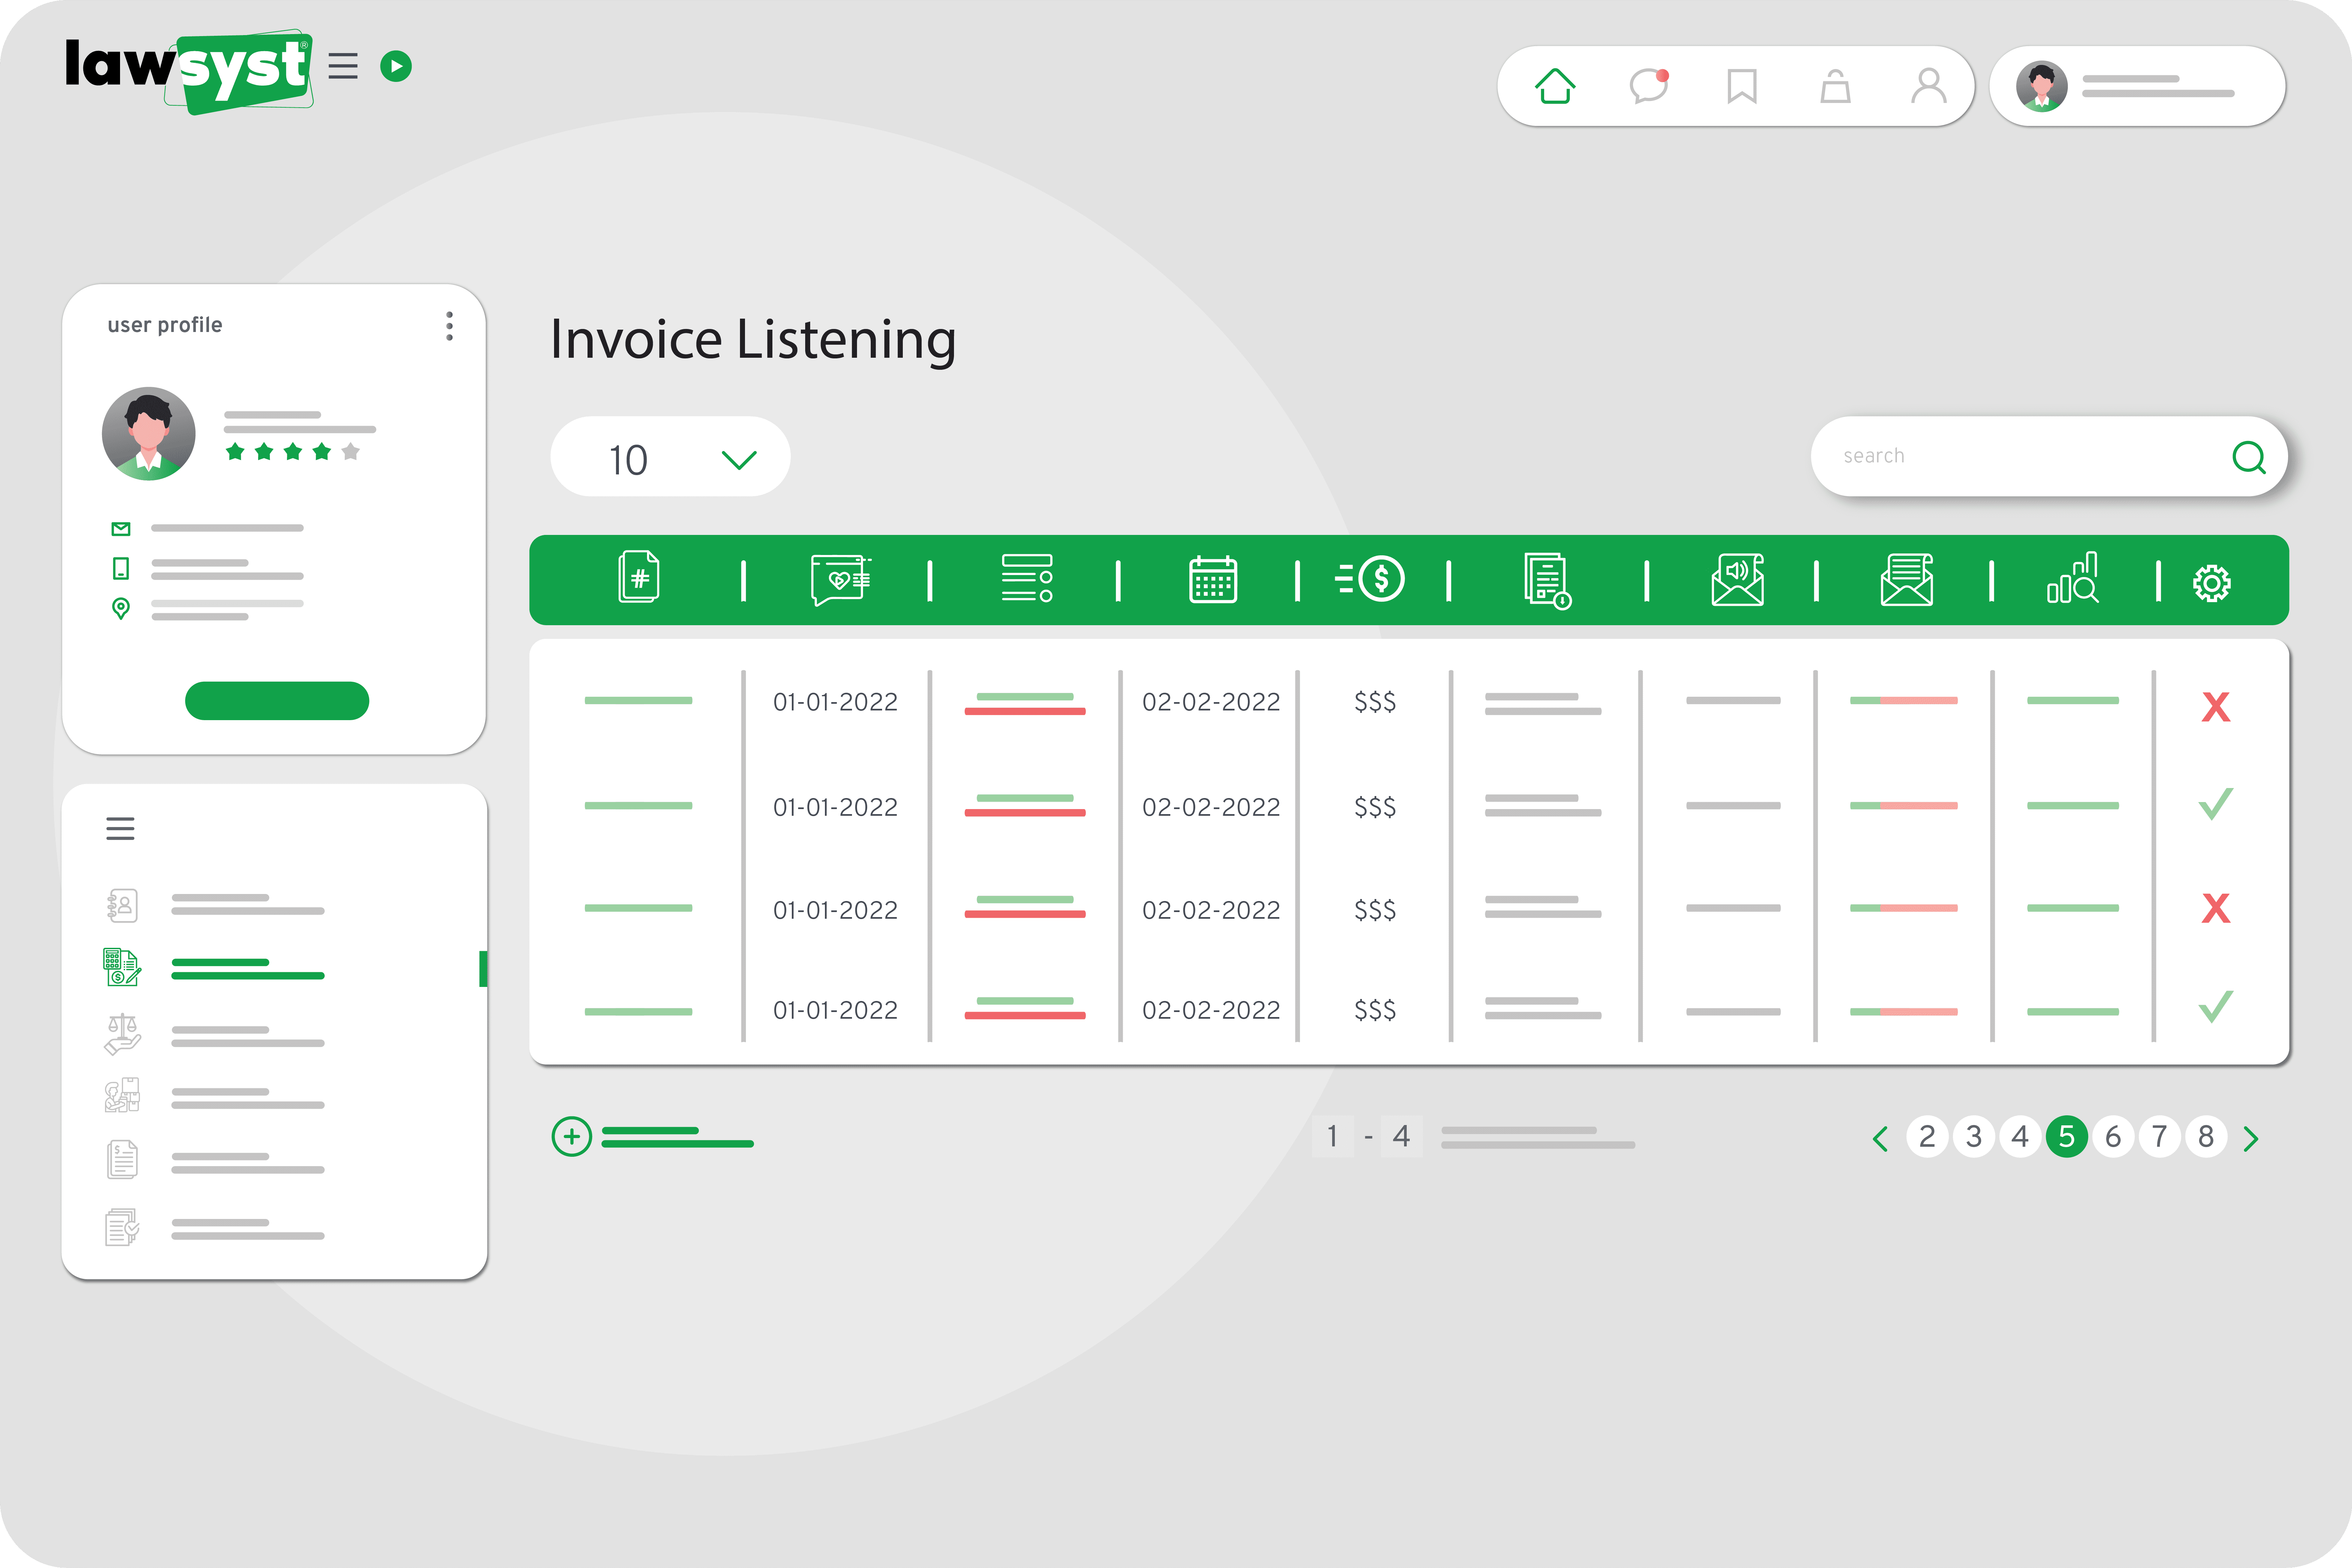Click the bookmark icon in top bar
Viewport: 2352px width, 1568px height.
[1742, 86]
